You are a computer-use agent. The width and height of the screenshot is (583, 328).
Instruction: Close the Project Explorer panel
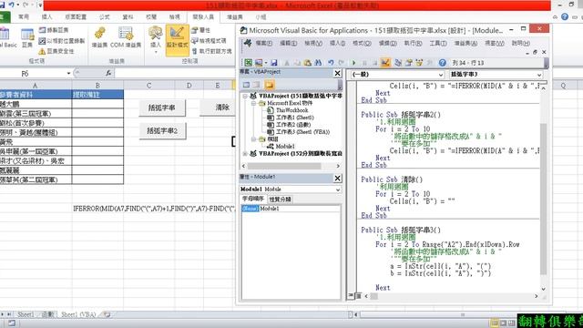pyautogui.click(x=337, y=73)
